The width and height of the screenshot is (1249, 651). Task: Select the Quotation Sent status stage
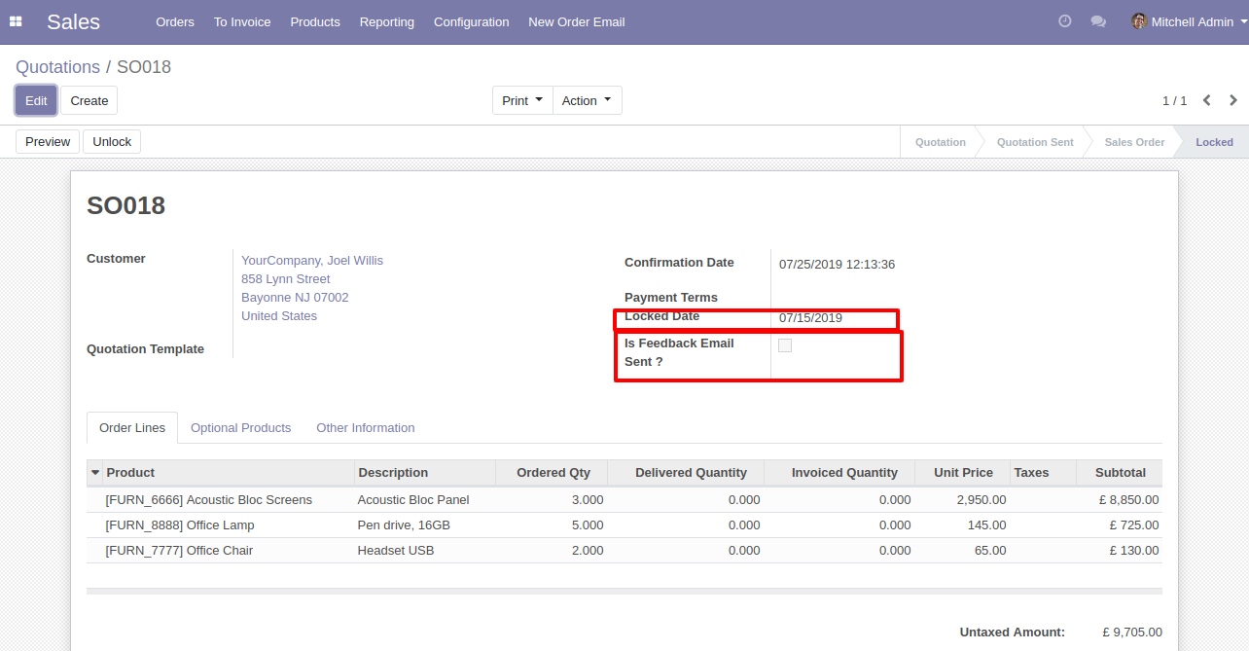(x=1035, y=142)
